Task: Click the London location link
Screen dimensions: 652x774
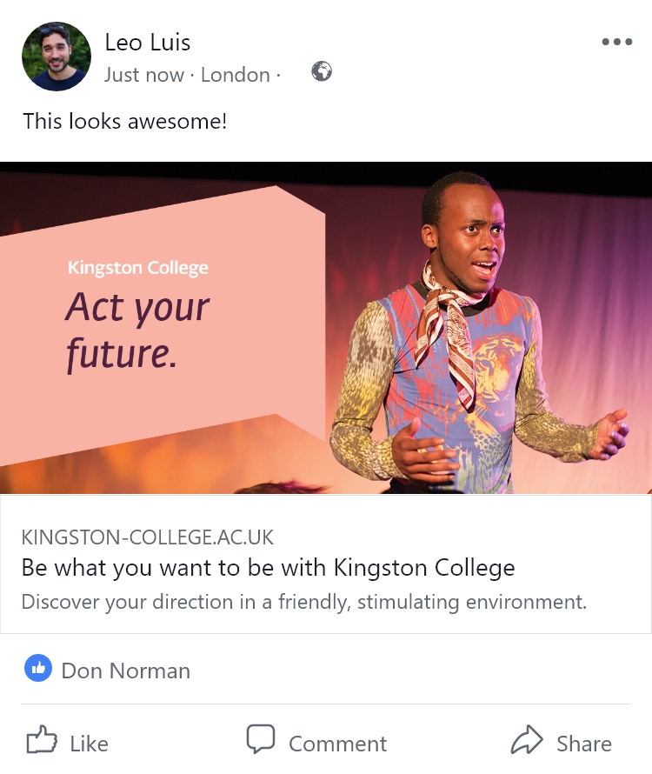Action: pos(235,75)
